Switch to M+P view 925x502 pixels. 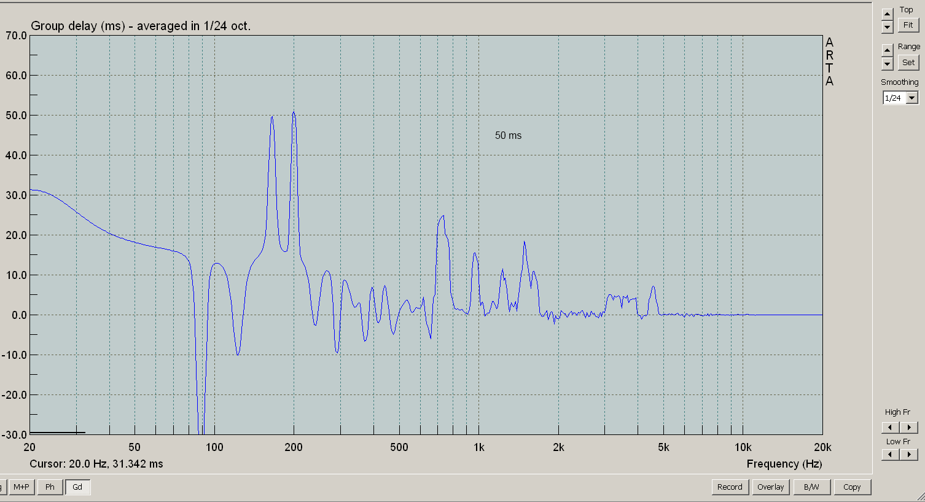click(x=21, y=487)
